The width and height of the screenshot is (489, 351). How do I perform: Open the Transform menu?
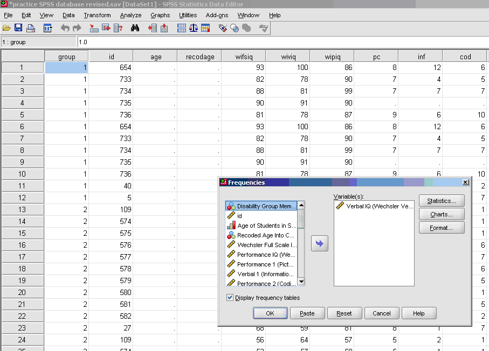pyautogui.click(x=97, y=15)
